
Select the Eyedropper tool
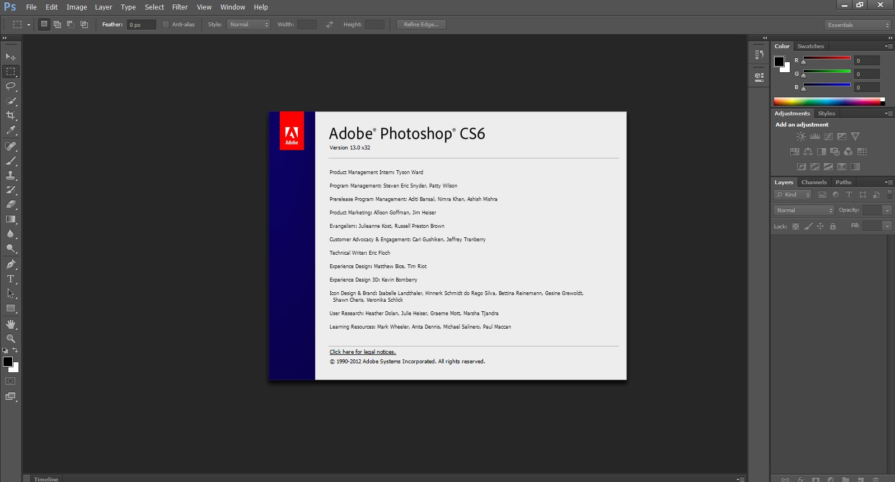tap(11, 130)
